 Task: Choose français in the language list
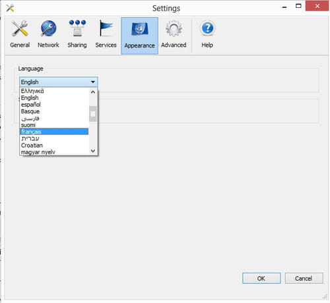click(54, 132)
